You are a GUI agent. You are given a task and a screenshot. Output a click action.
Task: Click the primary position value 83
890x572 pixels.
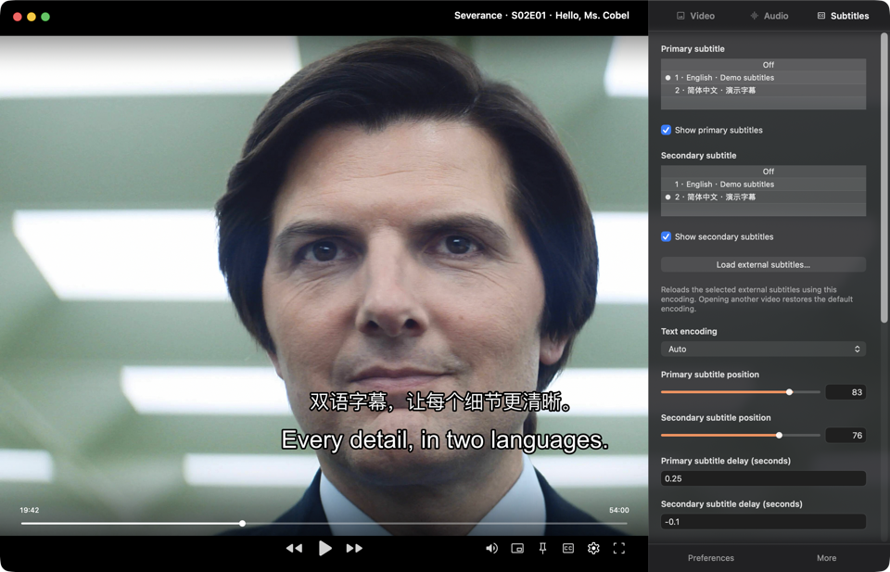coord(845,392)
